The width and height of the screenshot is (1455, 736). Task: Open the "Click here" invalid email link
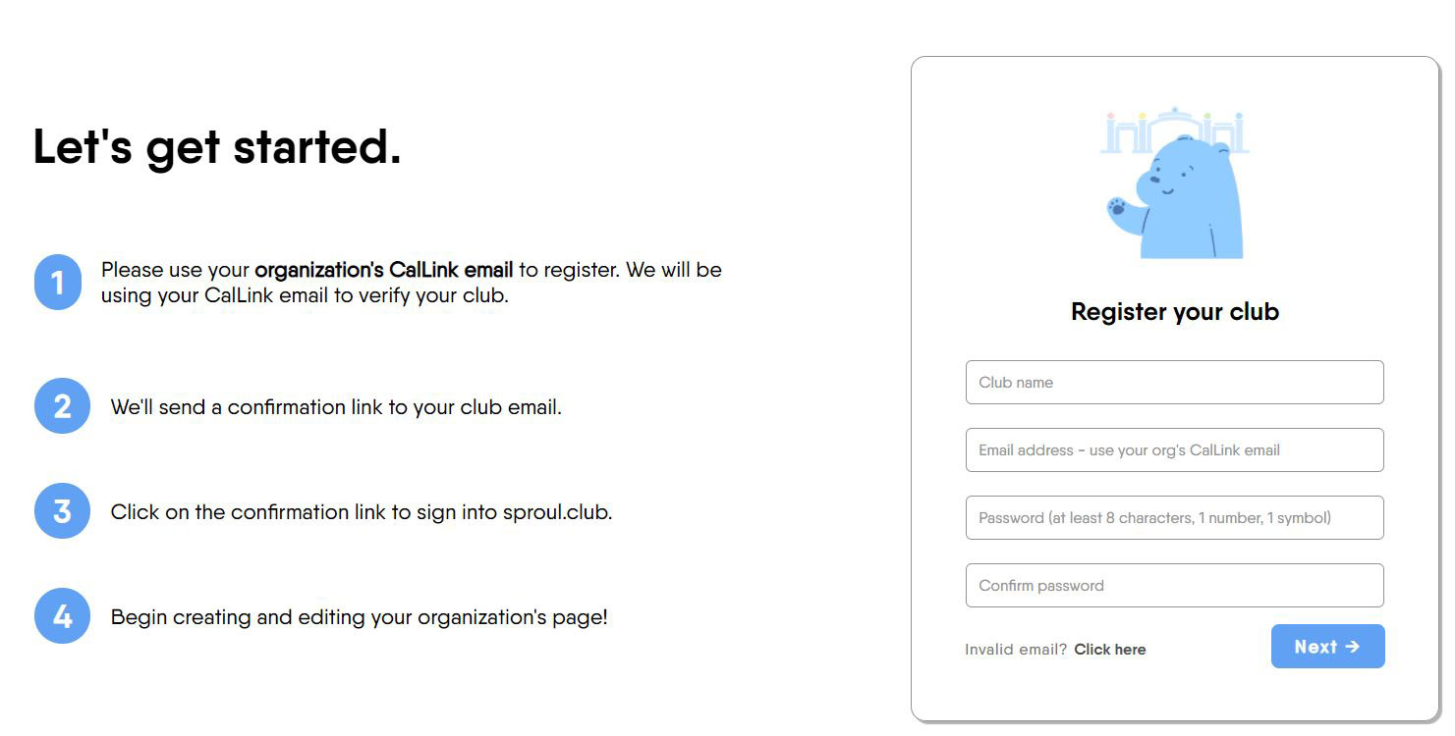1109,650
